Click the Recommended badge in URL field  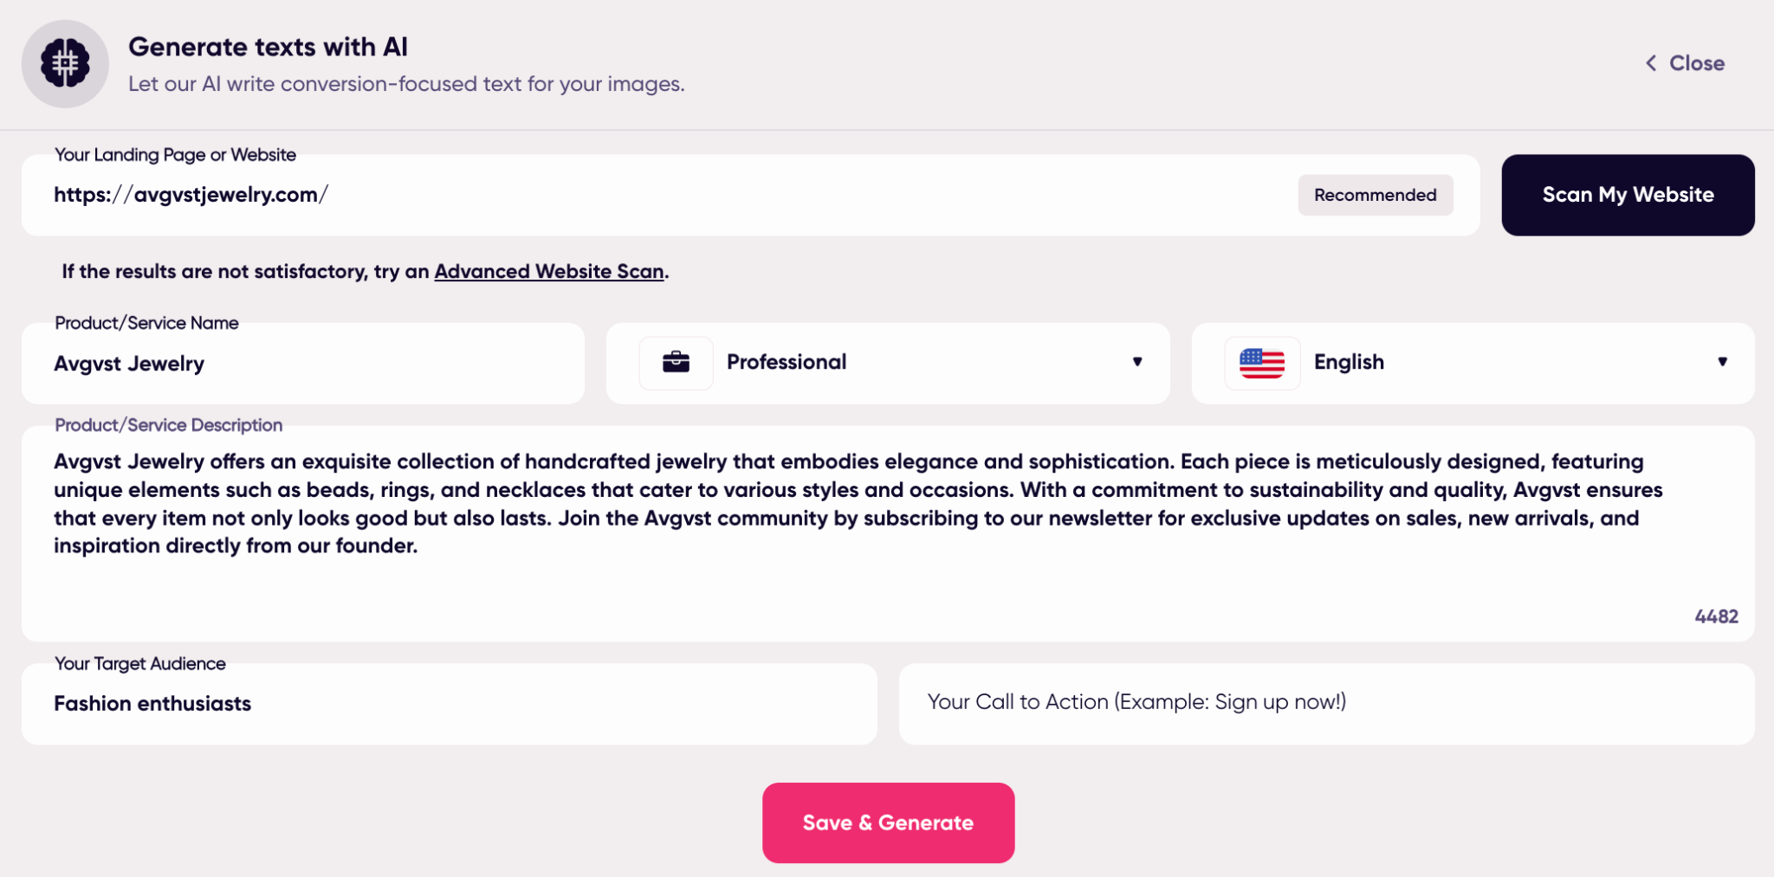1375,195
